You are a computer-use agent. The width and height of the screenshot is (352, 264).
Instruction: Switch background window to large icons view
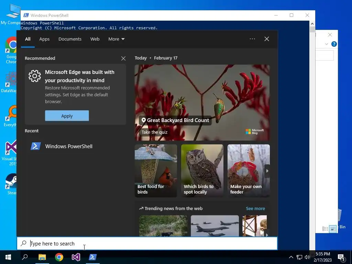[333, 229]
